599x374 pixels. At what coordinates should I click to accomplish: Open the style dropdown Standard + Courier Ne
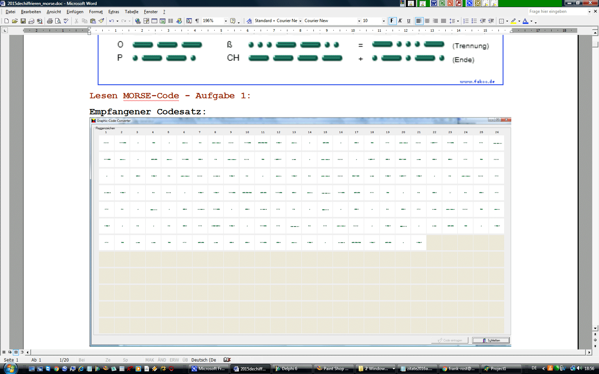[x=300, y=21]
